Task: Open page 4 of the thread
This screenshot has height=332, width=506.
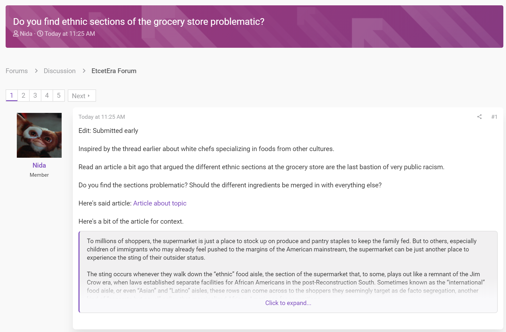Action: (47, 96)
